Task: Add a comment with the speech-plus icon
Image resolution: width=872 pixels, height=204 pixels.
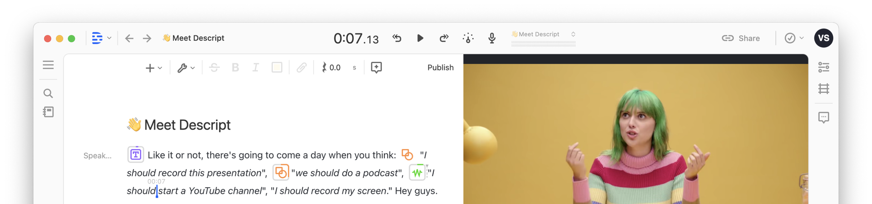Action: 377,68
